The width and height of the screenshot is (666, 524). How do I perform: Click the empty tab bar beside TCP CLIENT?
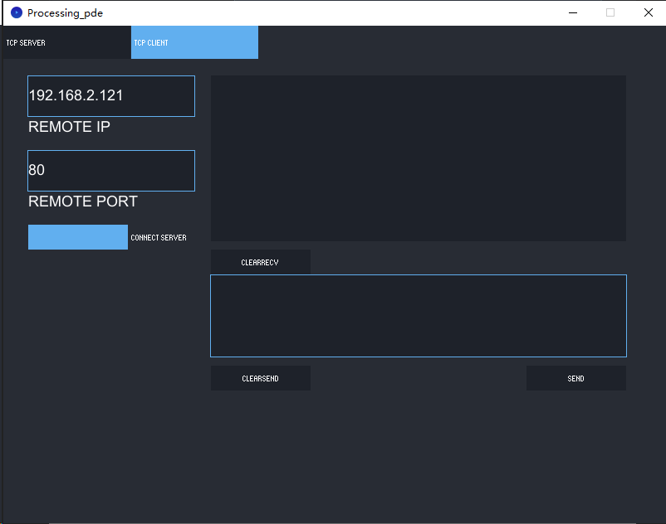point(461,42)
